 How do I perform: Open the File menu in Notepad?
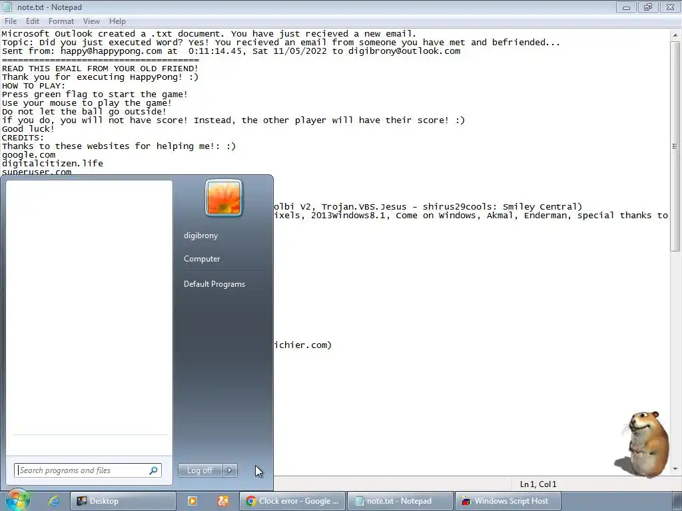11,21
